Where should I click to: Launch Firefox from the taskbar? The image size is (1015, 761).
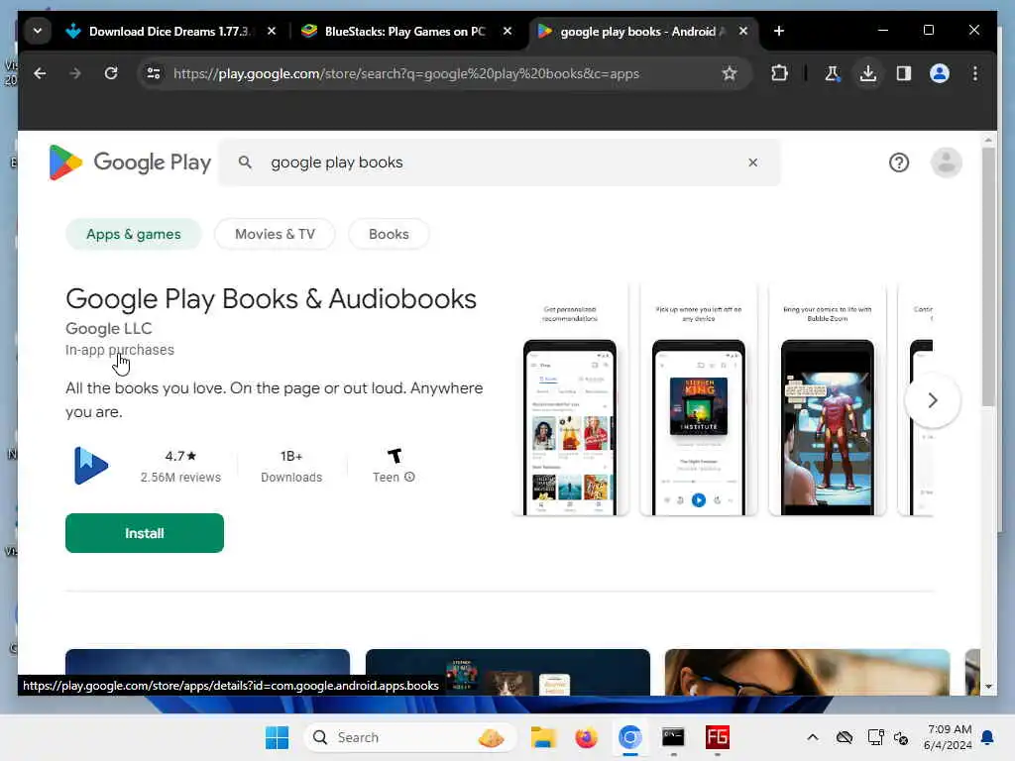click(587, 737)
